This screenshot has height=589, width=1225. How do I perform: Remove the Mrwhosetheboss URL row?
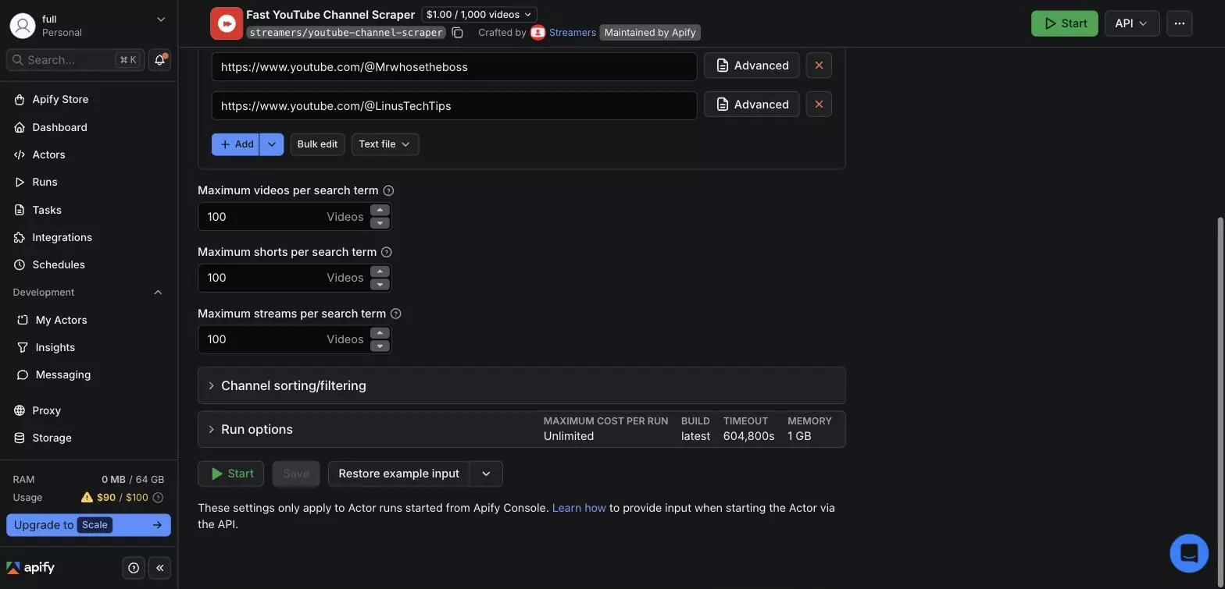(819, 66)
